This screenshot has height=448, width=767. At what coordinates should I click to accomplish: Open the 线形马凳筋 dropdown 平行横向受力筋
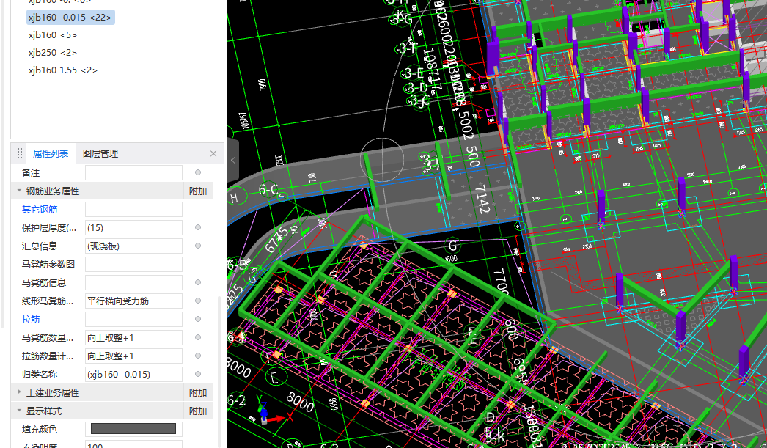click(133, 301)
